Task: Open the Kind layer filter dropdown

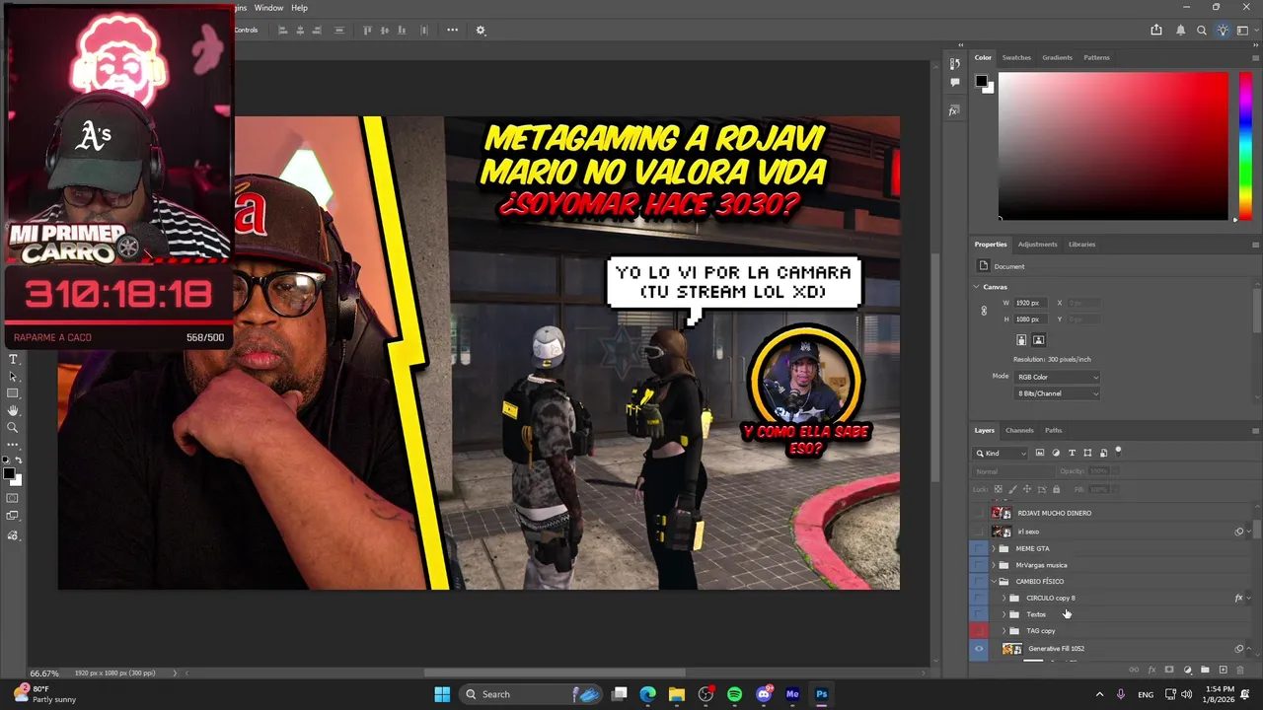Action: (x=1001, y=453)
